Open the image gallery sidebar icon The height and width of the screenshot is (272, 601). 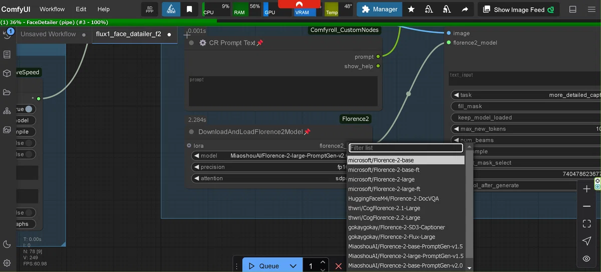7,130
